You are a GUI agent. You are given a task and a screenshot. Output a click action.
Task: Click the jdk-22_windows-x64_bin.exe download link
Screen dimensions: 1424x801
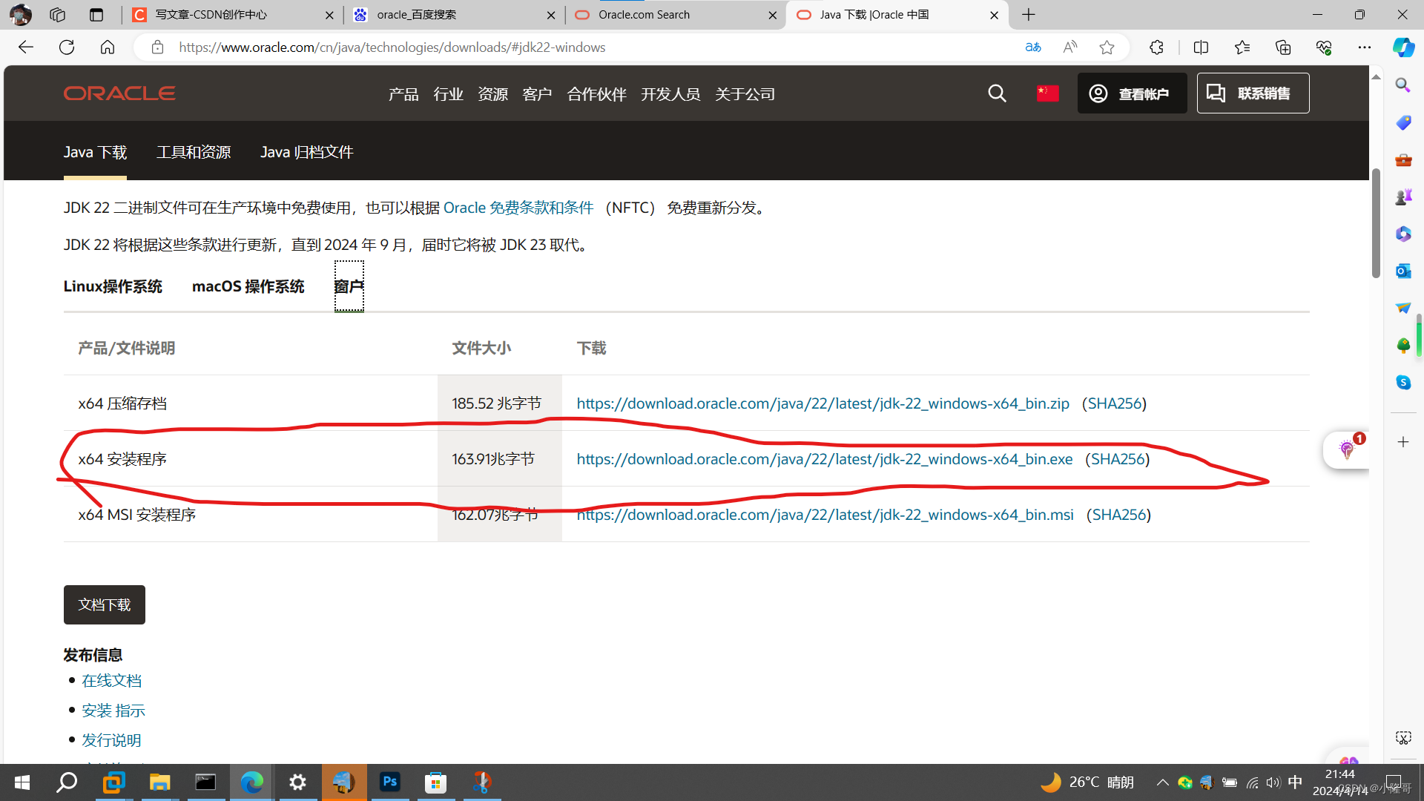click(x=824, y=459)
